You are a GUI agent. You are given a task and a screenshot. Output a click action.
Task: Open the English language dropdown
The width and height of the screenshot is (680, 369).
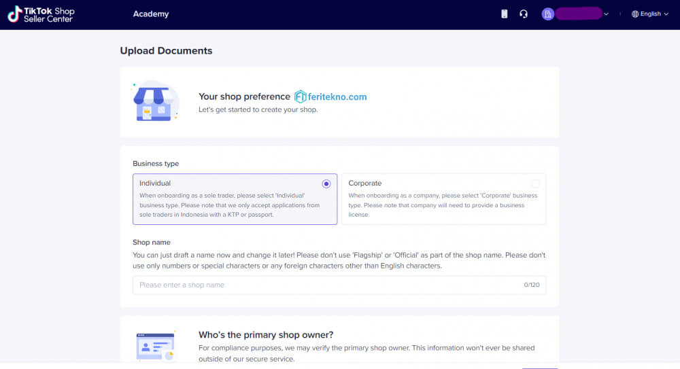pos(649,14)
